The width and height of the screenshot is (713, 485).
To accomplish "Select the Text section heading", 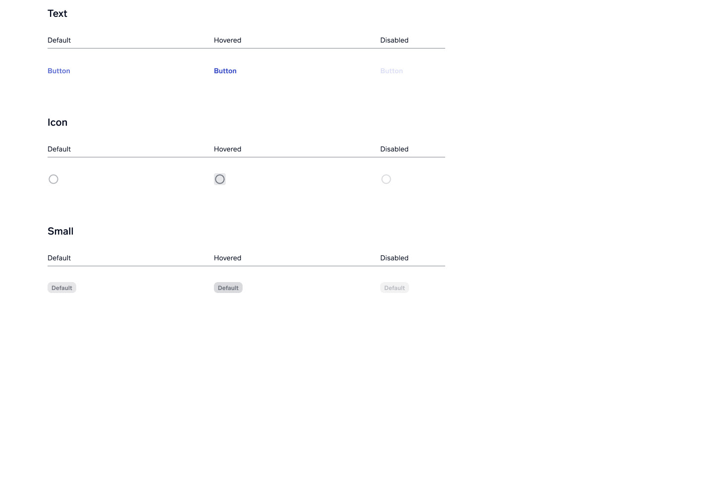I will point(57,14).
